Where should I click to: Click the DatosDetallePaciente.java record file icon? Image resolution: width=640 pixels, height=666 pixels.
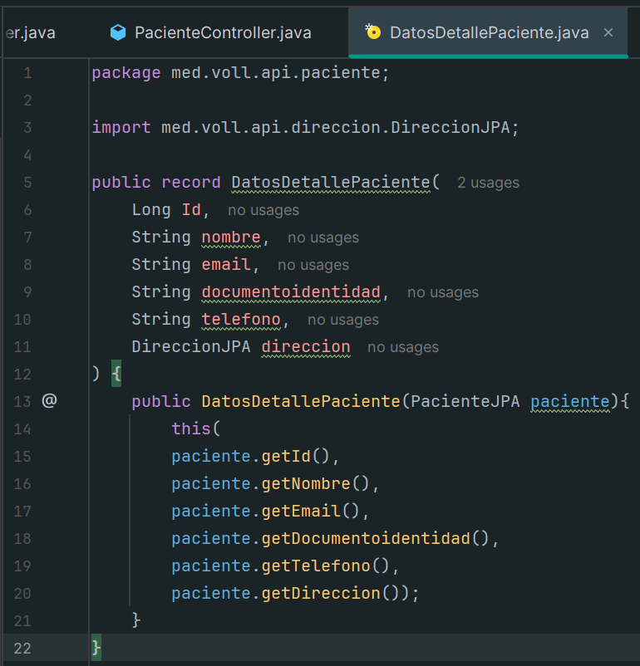(x=373, y=32)
